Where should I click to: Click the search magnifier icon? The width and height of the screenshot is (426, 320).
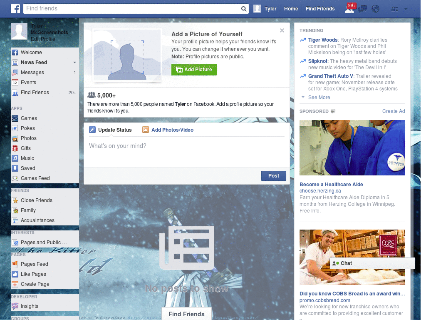tap(244, 9)
